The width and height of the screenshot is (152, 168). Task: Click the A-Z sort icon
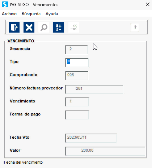[x=59, y=27]
